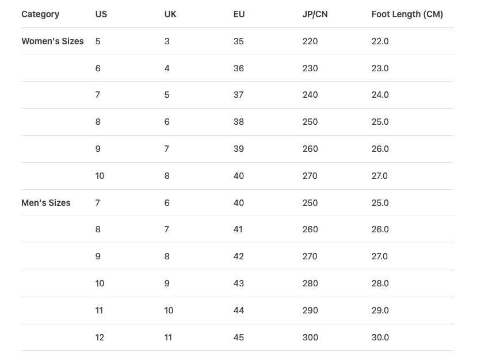The height and width of the screenshot is (364, 477).
Task: Click the foot length 23.0 cell
Action: [x=380, y=68]
